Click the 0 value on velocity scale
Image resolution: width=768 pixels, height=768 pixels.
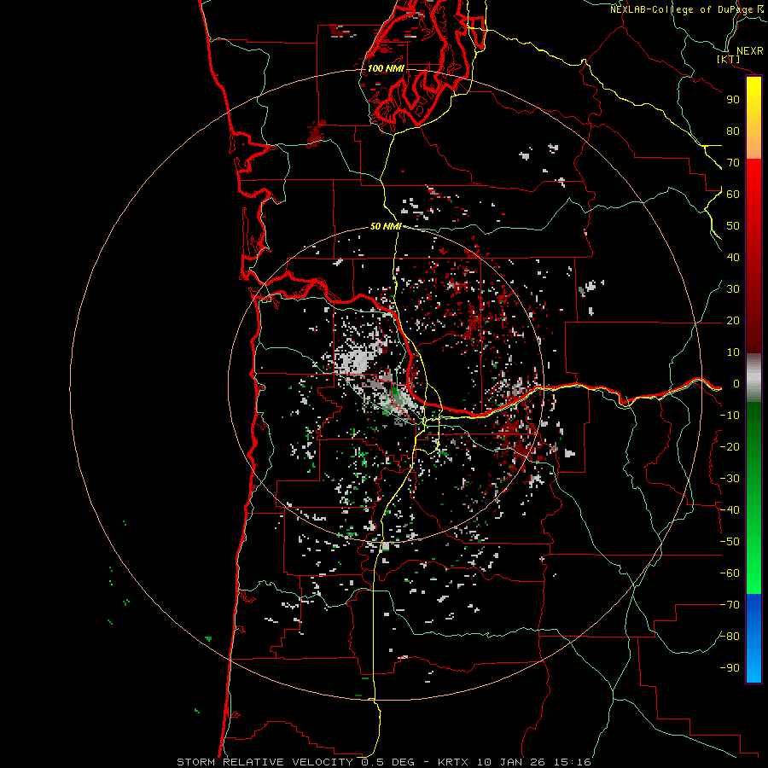point(736,384)
